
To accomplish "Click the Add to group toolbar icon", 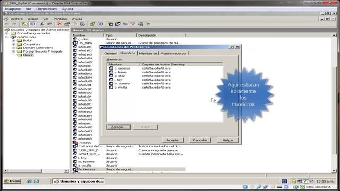I will click(x=148, y=24).
